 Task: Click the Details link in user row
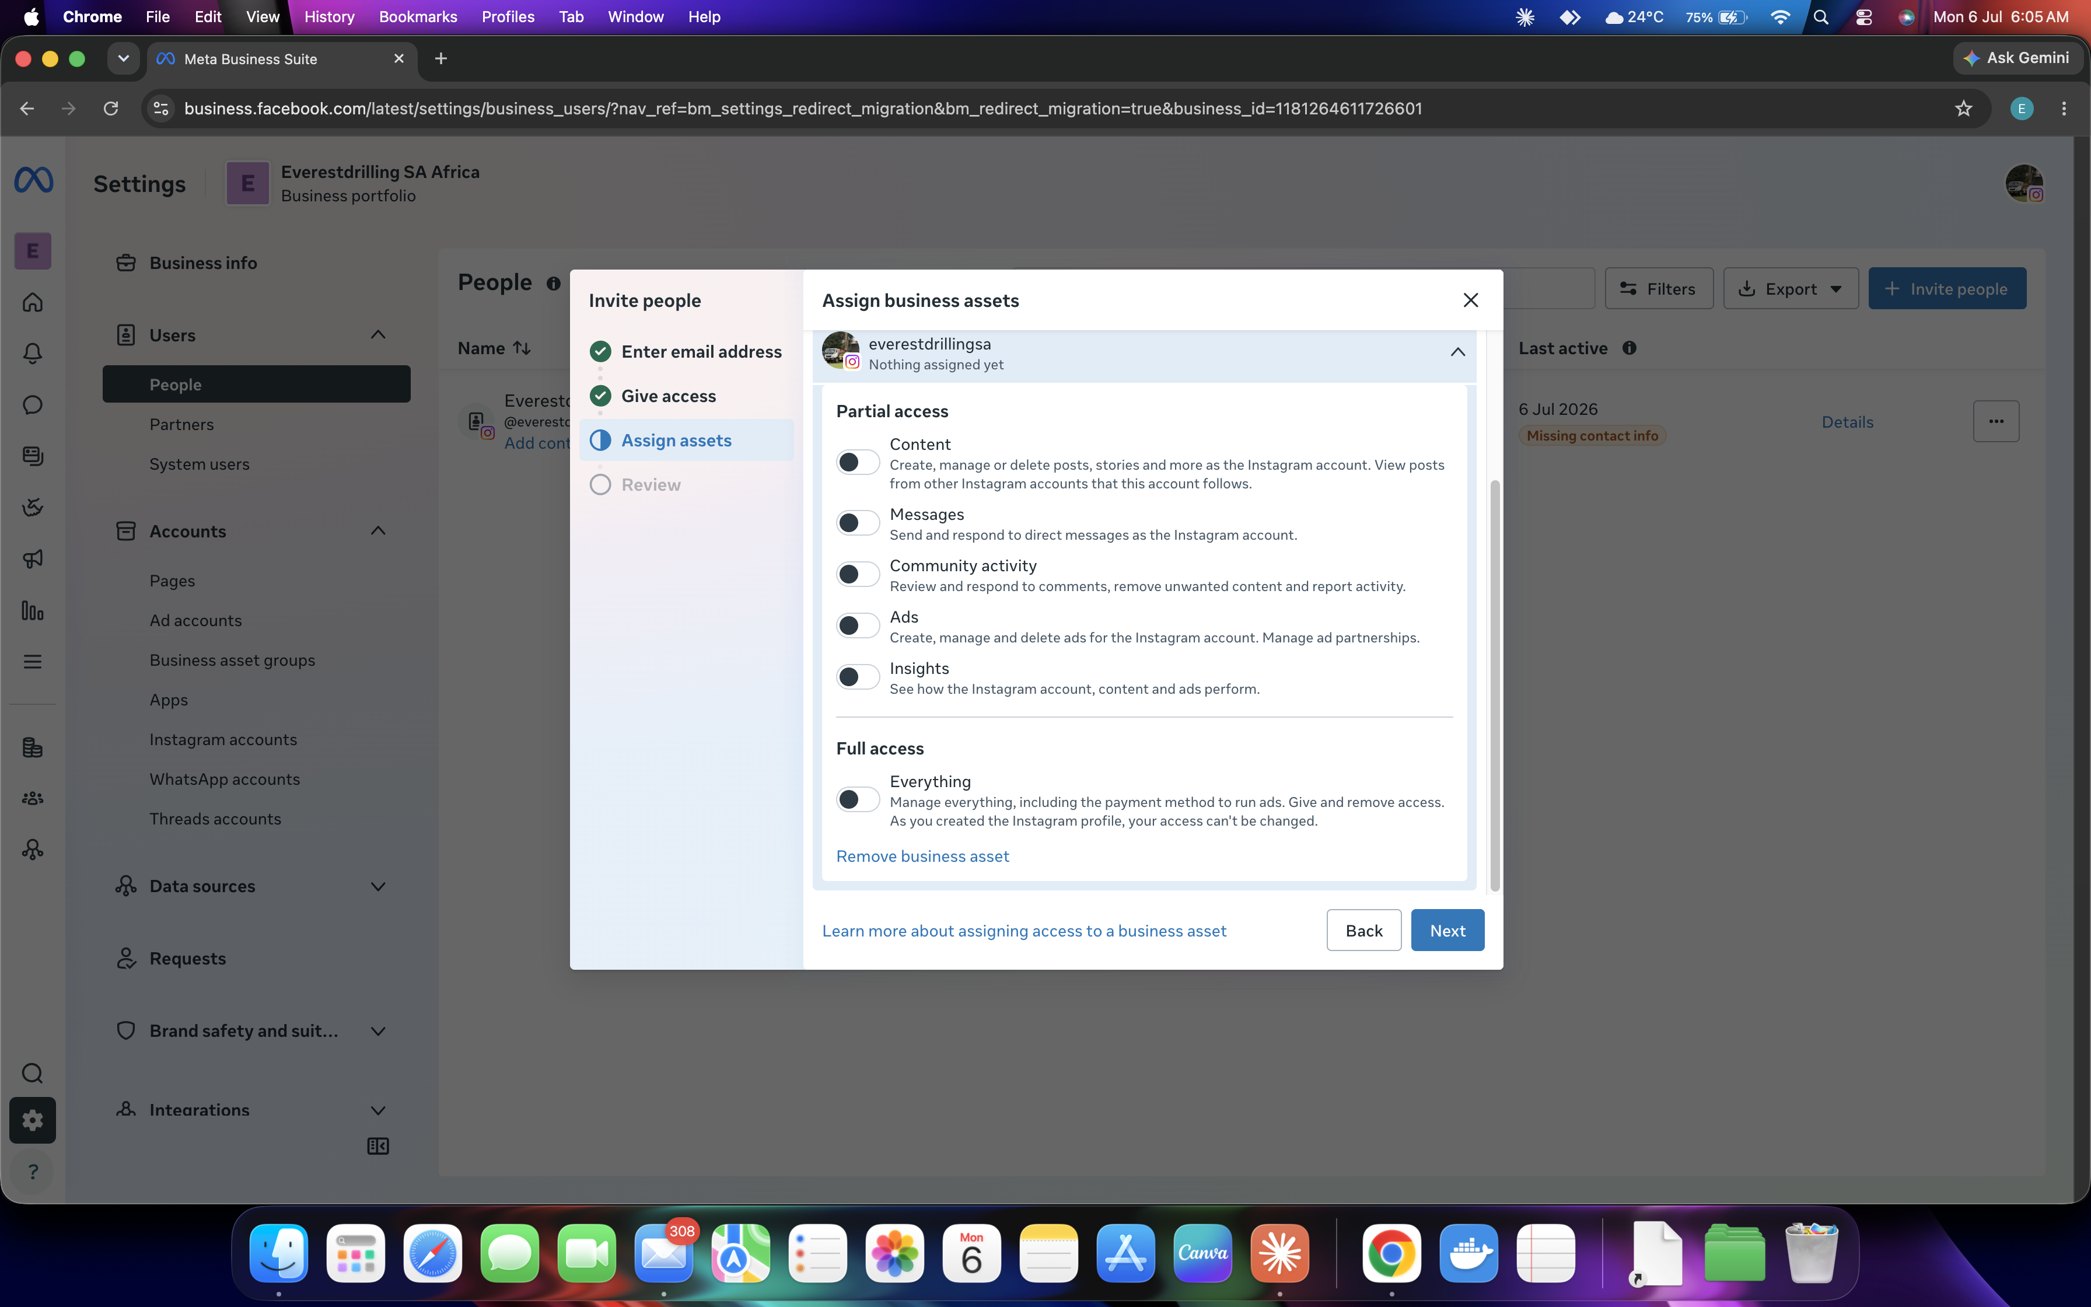(1847, 422)
